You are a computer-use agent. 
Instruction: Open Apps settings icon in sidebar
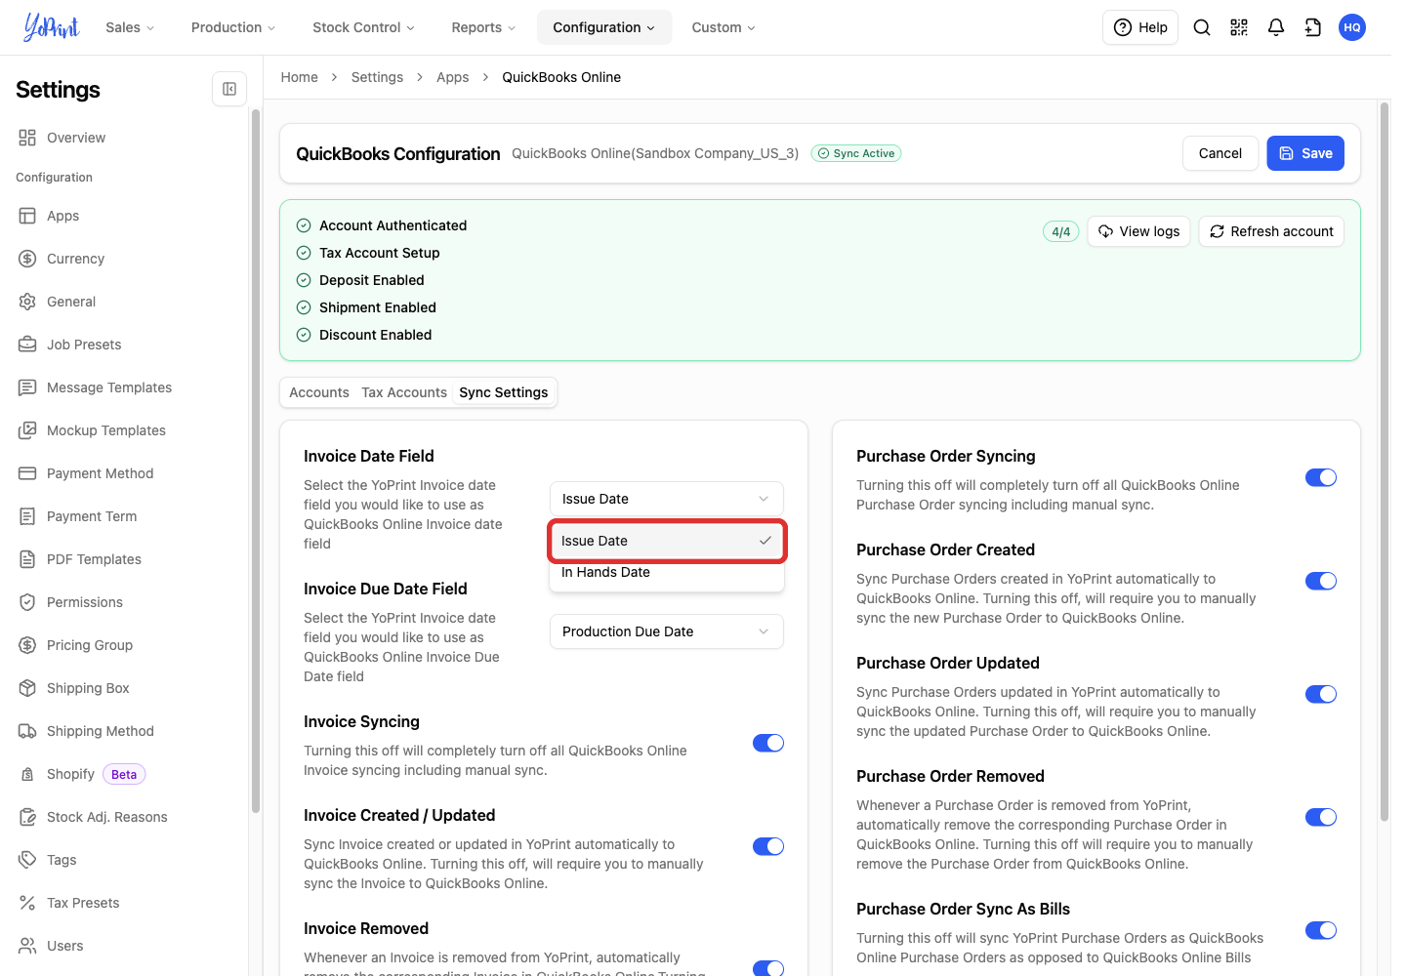(27, 216)
